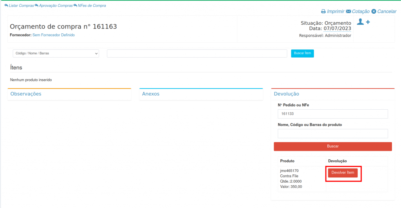Viewport: 401px width, 208px height.
Task: Click the envelope icon for Cotação
Action: point(348,12)
